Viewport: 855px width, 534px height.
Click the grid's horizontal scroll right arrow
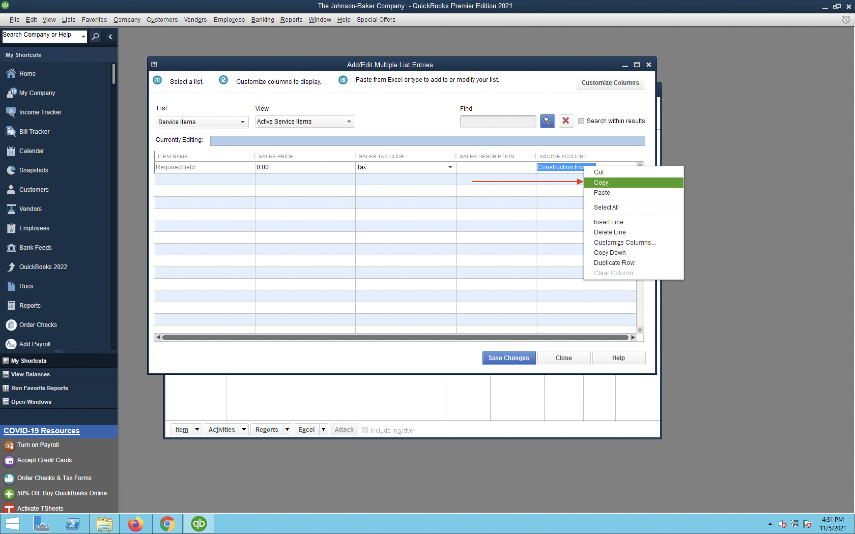633,337
